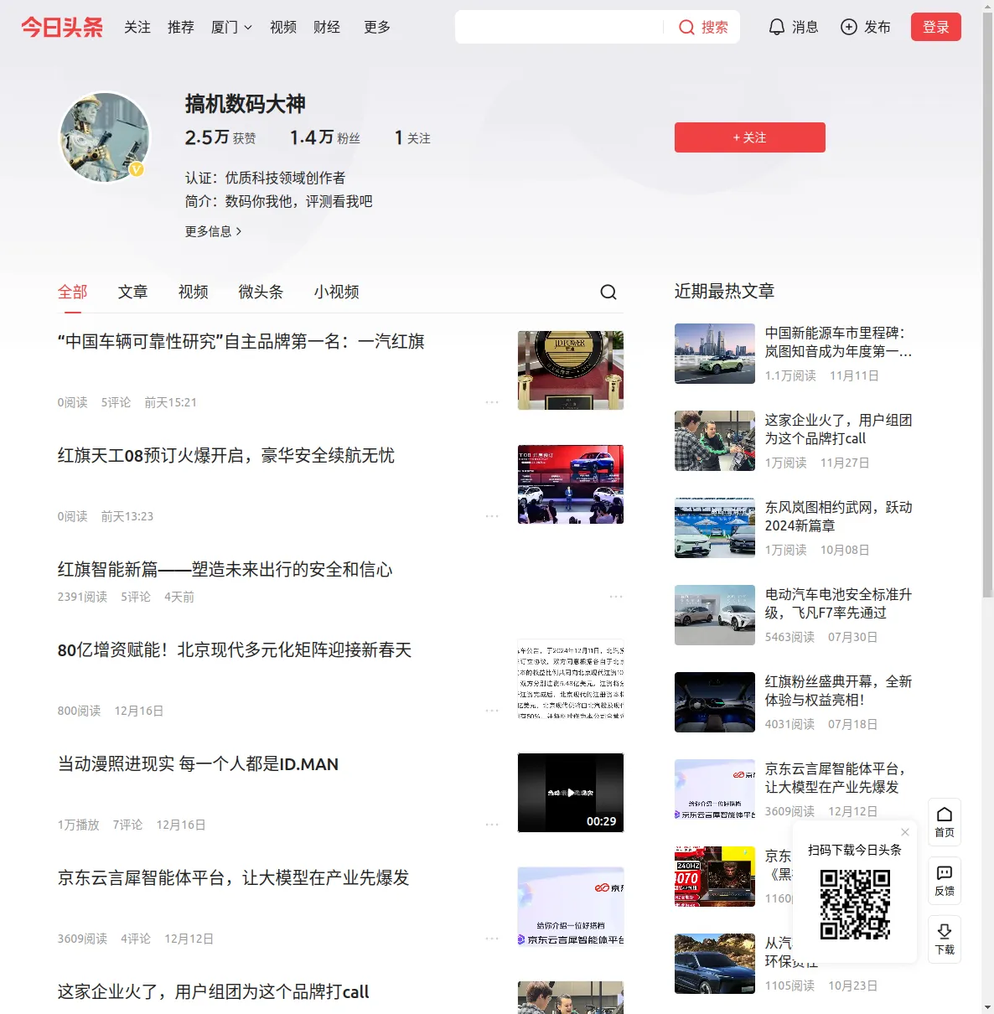Open hot article 红旗粉丝盛典开幕

838,691
